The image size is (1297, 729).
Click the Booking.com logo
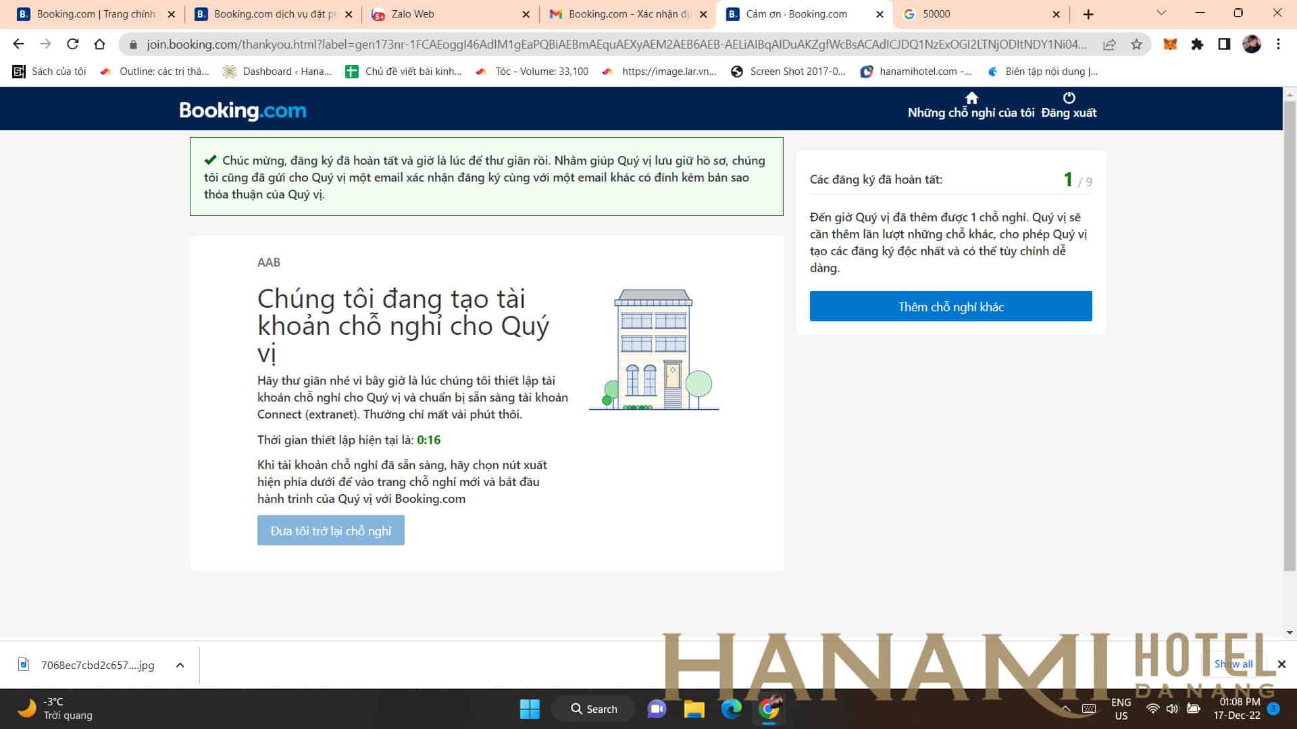[243, 111]
